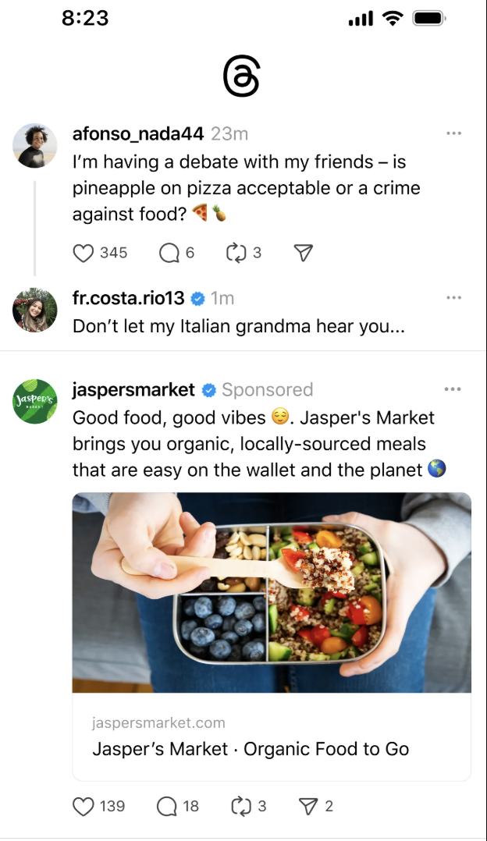The image size is (487, 841).
Task: Like afonso_nada44's pineapple pizza post
Action: 84,253
